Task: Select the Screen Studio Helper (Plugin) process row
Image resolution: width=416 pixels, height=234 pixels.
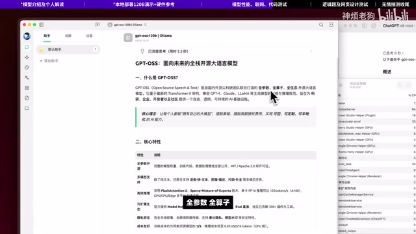Action: (x=377, y=116)
